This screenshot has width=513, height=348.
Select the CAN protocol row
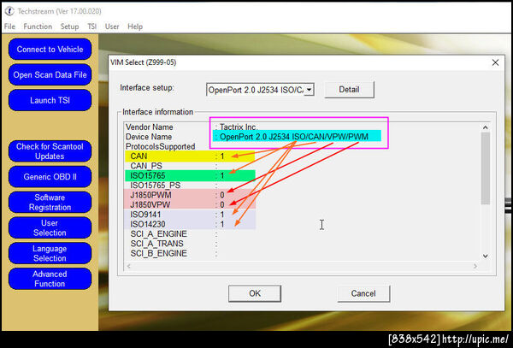coord(303,156)
